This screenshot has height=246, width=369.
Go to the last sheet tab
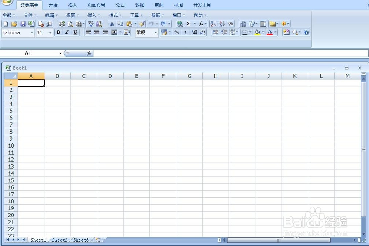[x=24, y=240]
